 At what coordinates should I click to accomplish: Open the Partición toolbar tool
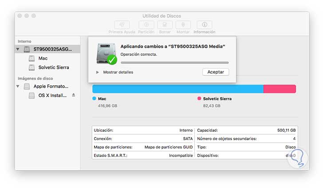pos(146,25)
